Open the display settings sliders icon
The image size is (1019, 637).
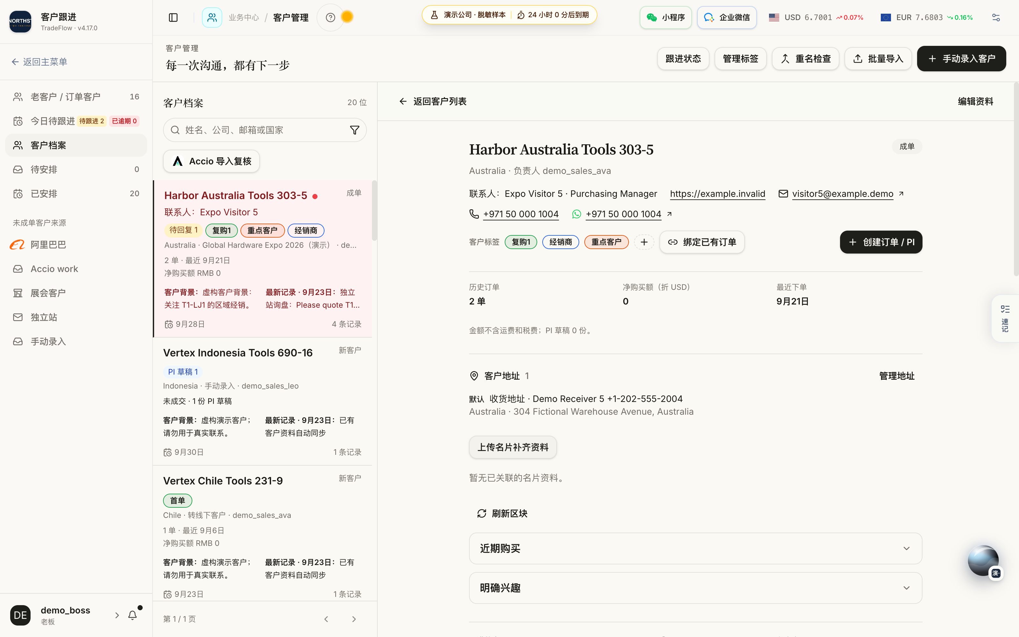[x=996, y=17]
